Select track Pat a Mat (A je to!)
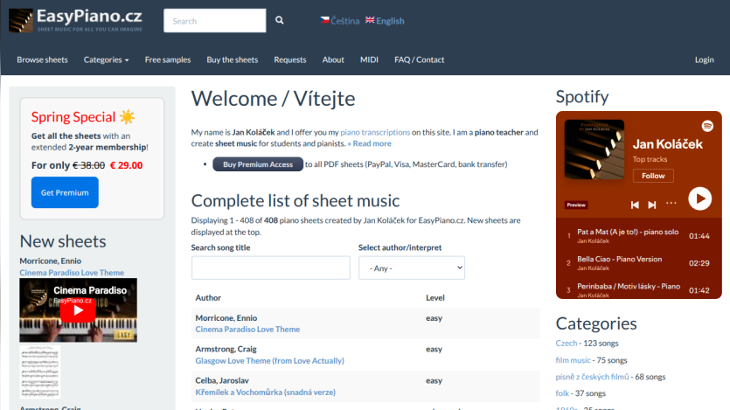This screenshot has height=410, width=730. 639,235
